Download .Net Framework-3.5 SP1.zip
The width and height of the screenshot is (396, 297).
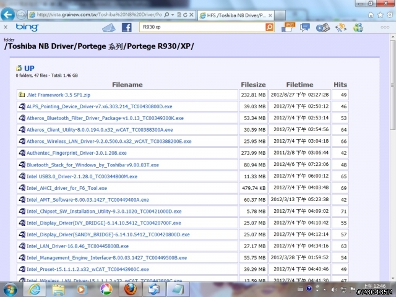click(x=58, y=95)
